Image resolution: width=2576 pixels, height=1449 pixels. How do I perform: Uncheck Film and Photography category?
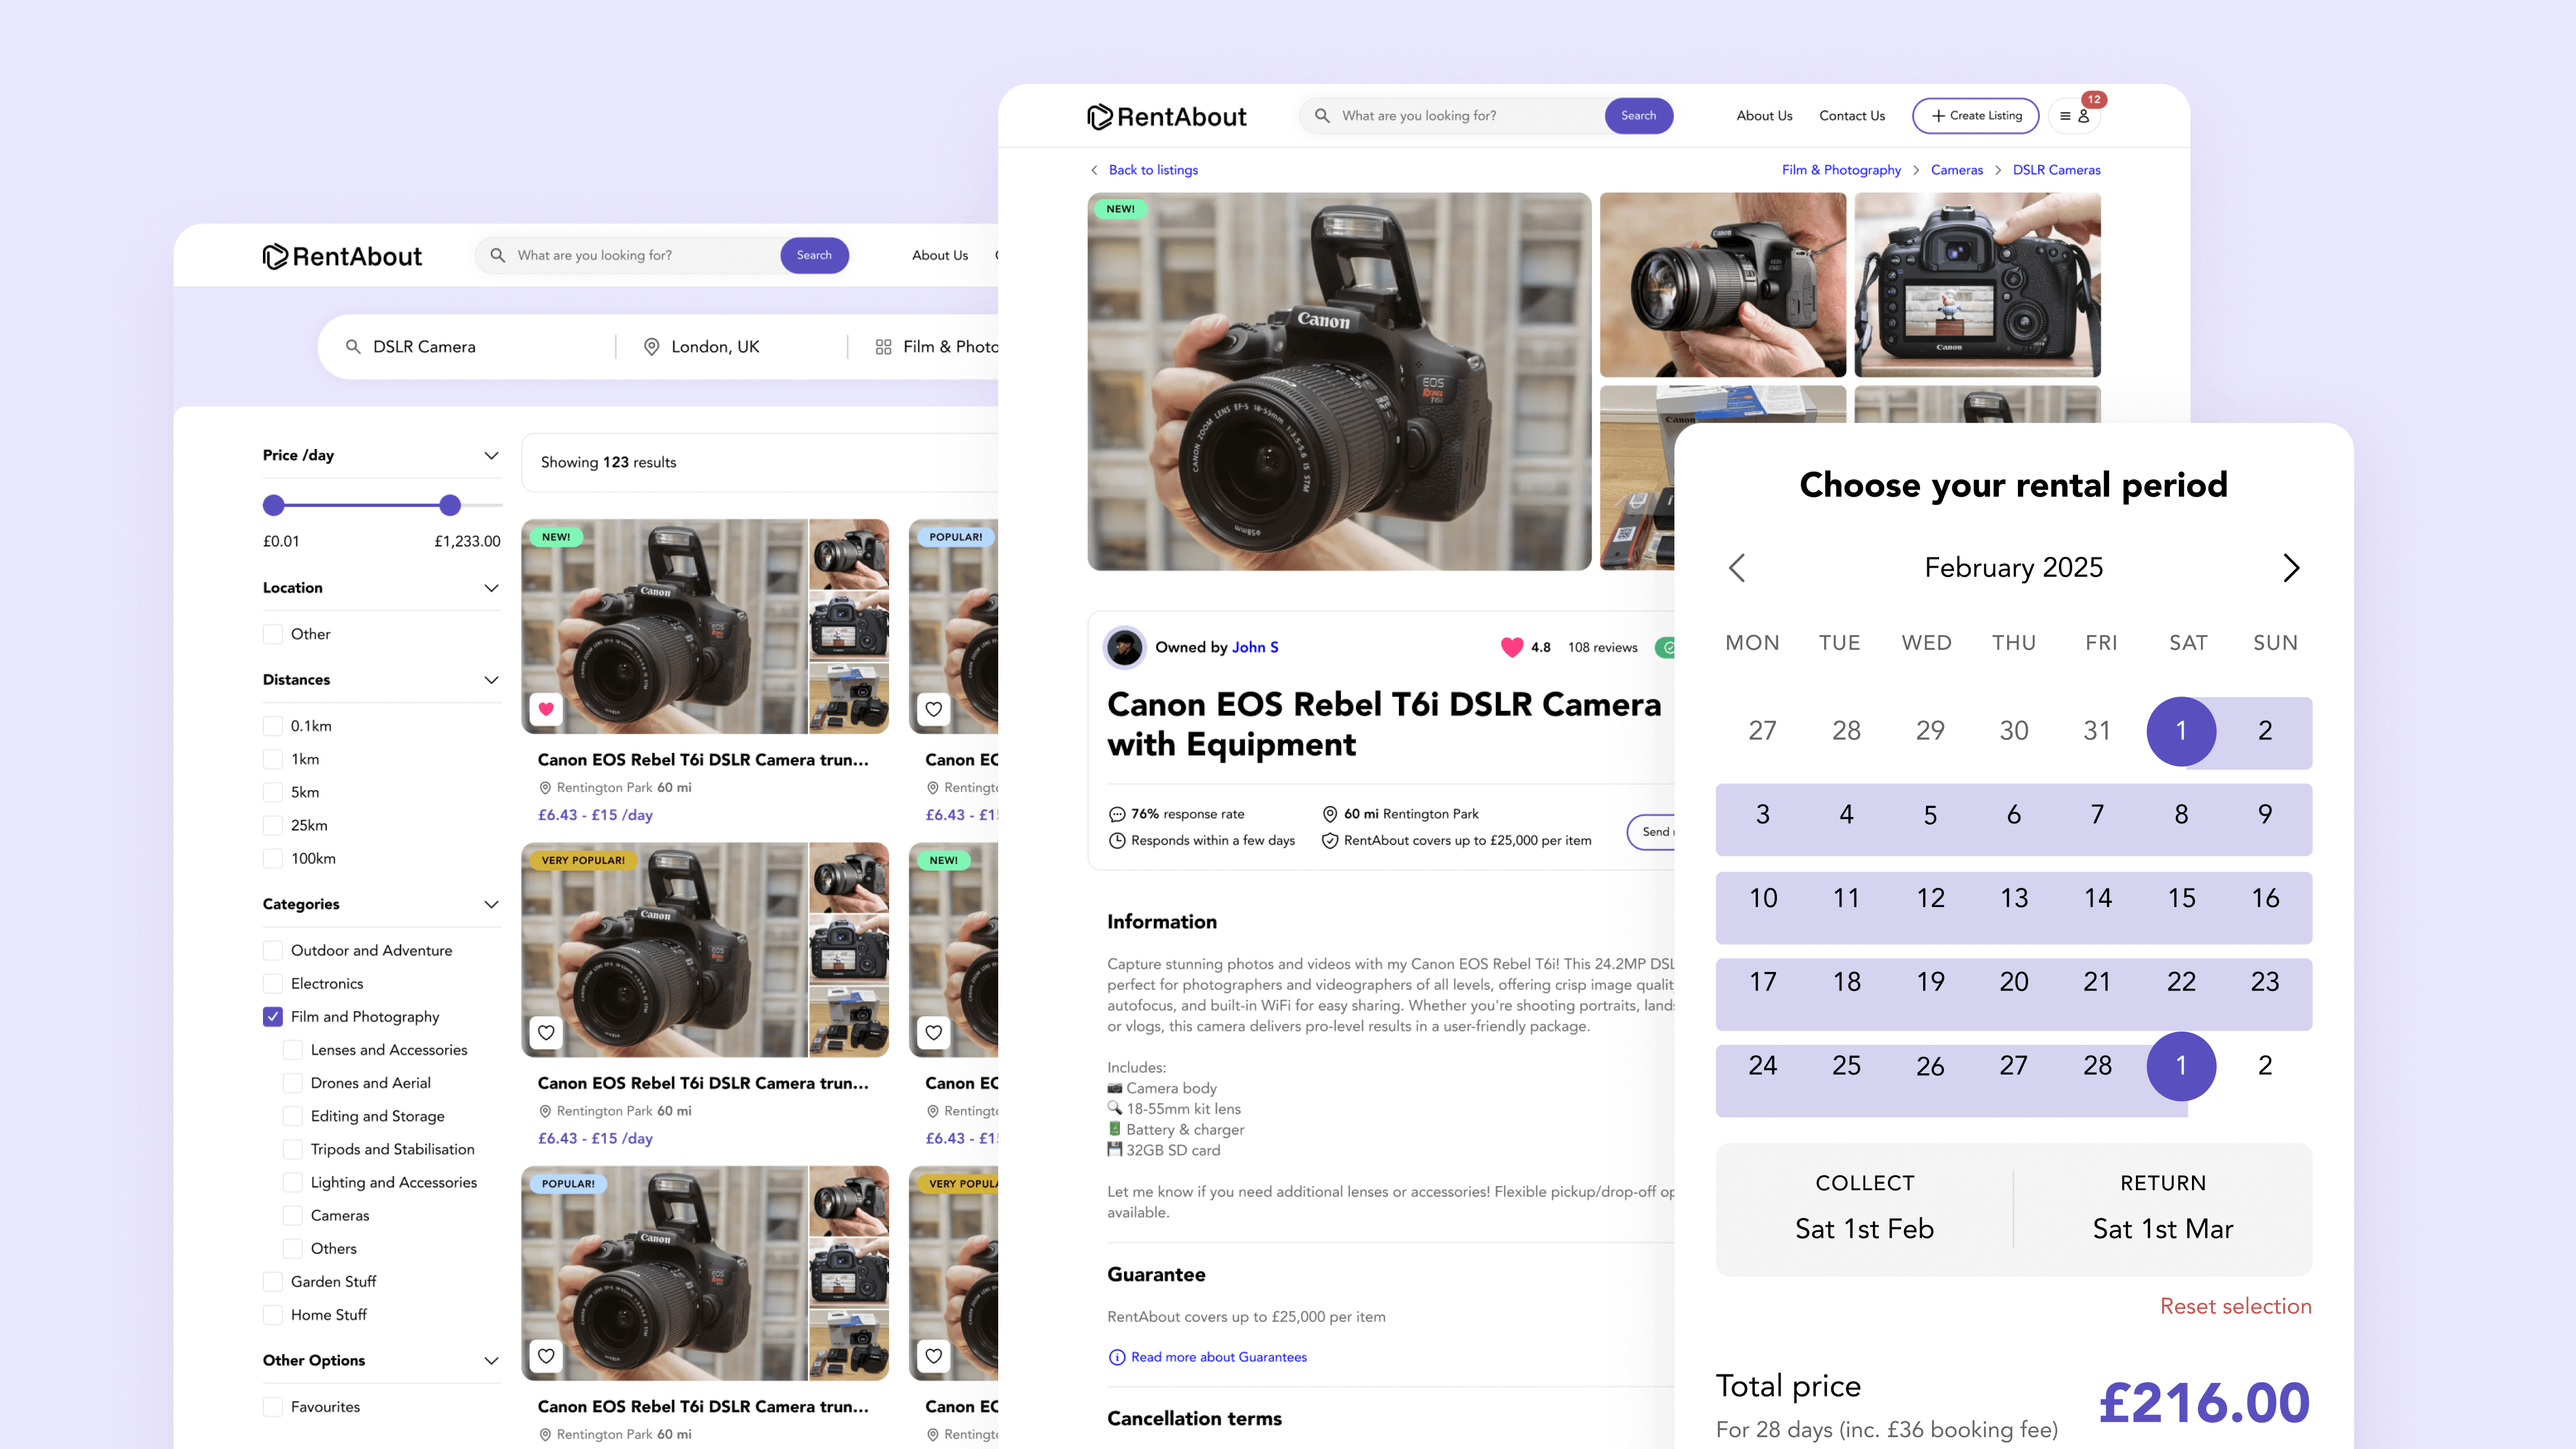point(273,1016)
